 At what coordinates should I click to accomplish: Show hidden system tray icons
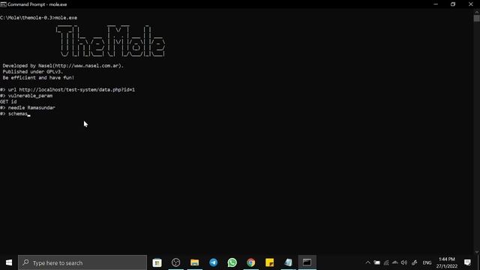[x=368, y=262]
